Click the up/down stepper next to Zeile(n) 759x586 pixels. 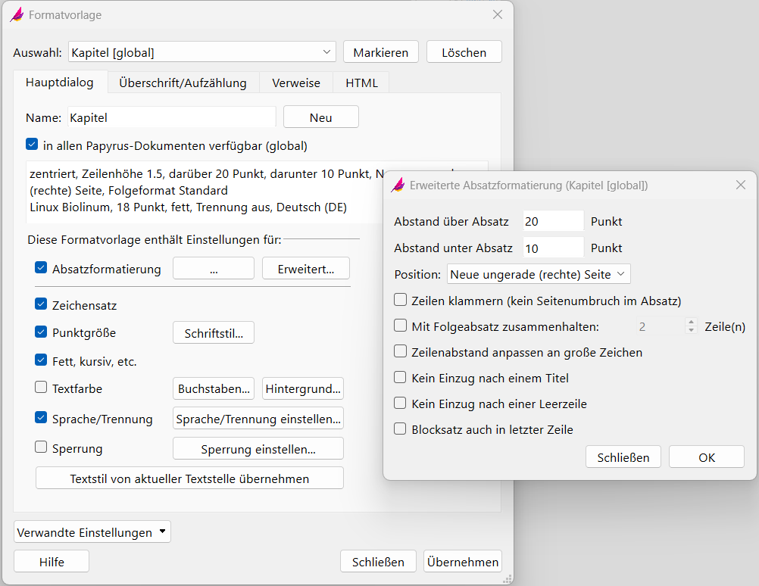pyautogui.click(x=690, y=327)
